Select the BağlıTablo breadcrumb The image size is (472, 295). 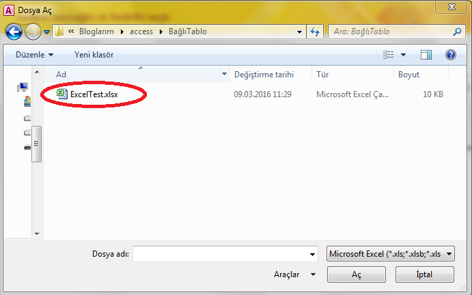click(x=188, y=31)
